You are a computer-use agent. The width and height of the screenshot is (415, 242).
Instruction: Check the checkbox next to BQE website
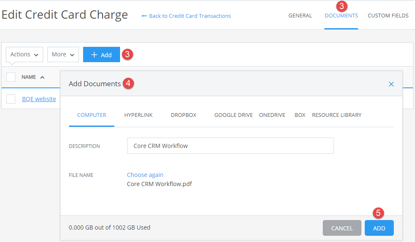[x=10, y=99]
